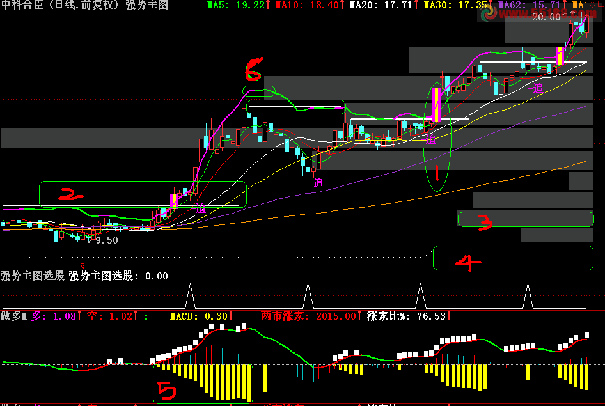The image size is (605, 406).
Task: Click the yellow MACD: 0.30 value
Action: [x=199, y=316]
